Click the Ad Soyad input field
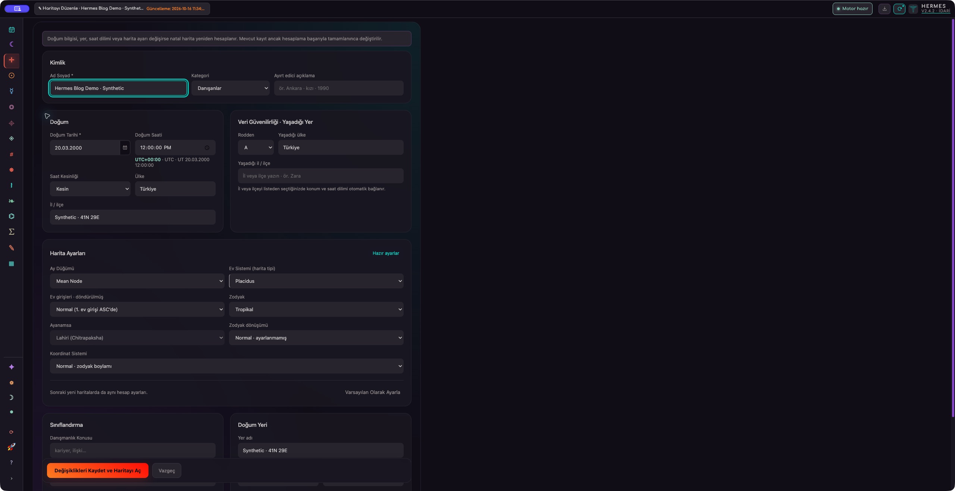The height and width of the screenshot is (491, 955). tap(118, 88)
